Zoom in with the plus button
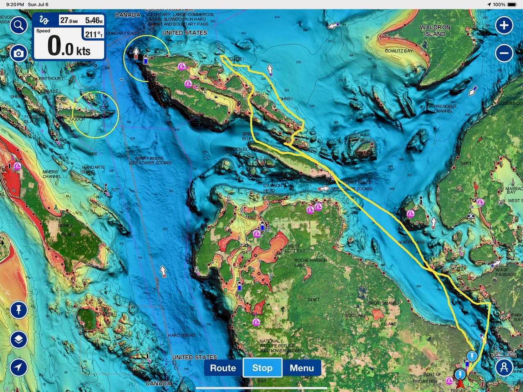The height and width of the screenshot is (392, 523). [x=504, y=25]
